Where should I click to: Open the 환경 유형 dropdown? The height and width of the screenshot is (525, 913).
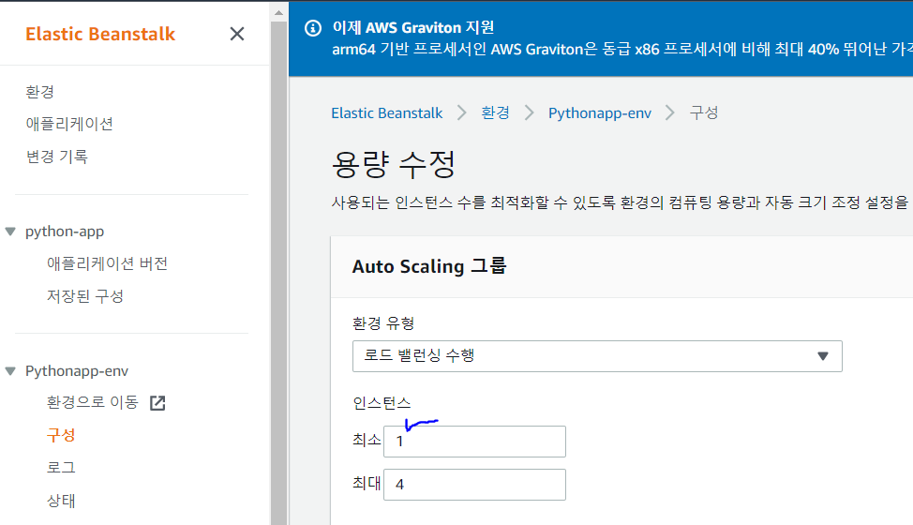pyautogui.click(x=597, y=356)
